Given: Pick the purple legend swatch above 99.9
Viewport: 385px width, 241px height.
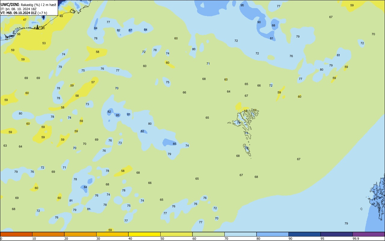Looking at the screenshot, I should [369, 234].
